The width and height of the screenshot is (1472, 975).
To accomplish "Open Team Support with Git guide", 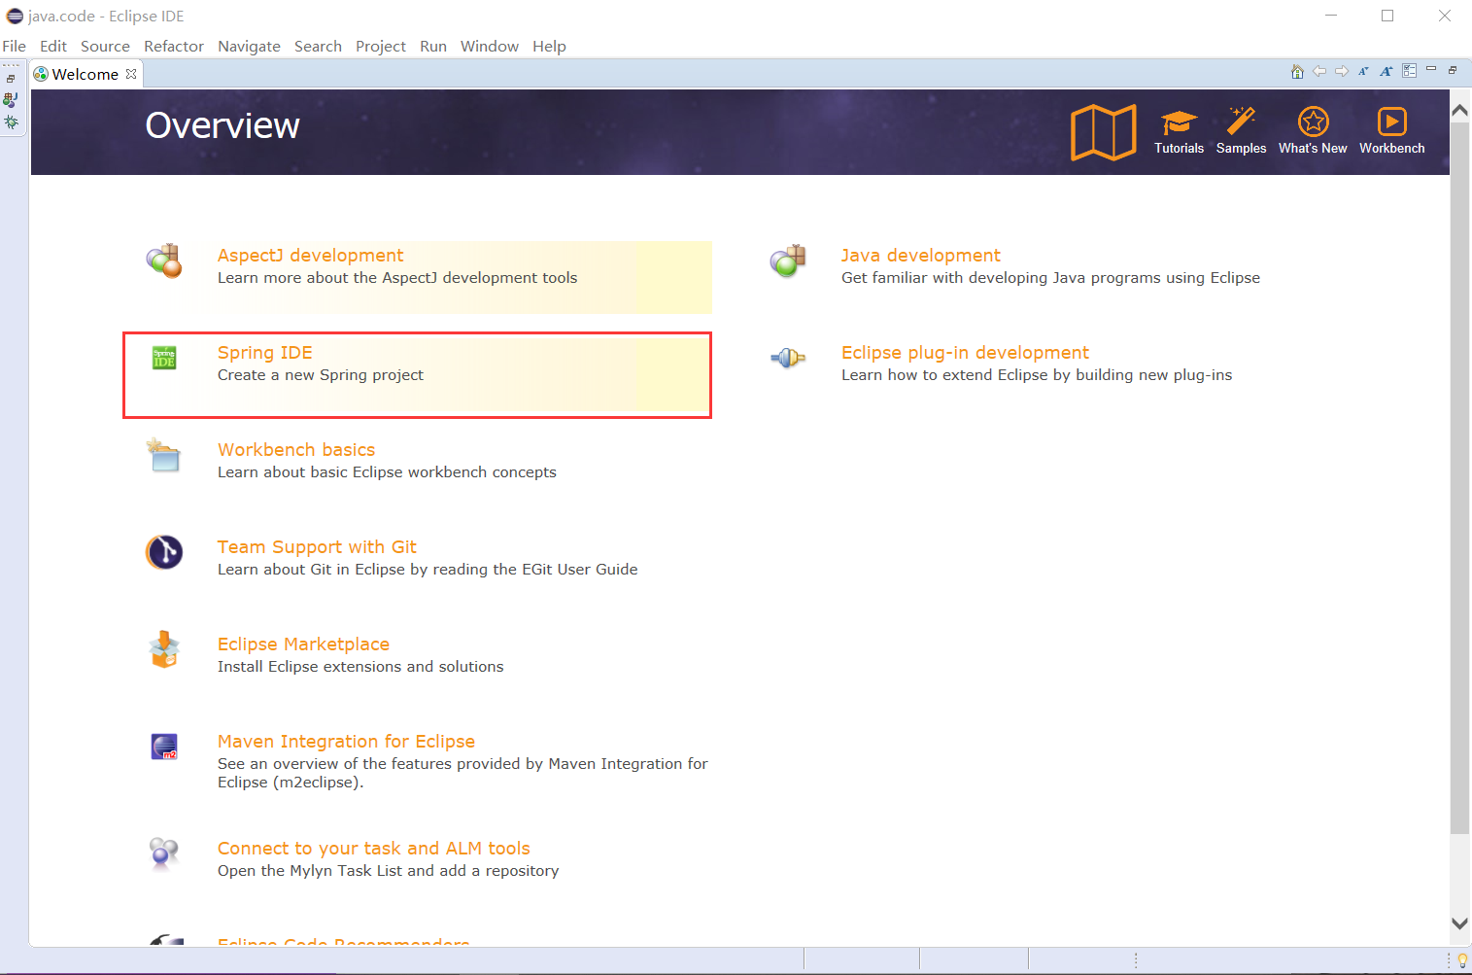I will [x=317, y=546].
